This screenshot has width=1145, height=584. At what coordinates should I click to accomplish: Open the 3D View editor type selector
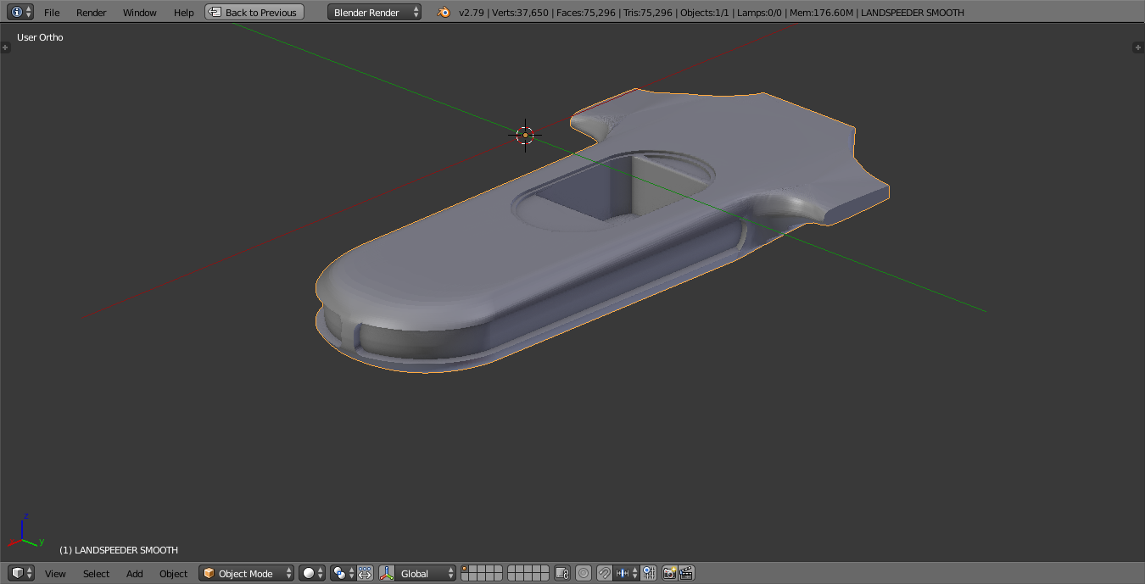[x=20, y=573]
